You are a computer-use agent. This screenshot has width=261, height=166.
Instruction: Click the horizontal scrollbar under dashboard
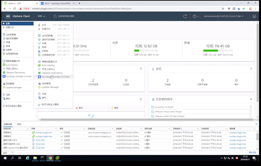click(147, 120)
